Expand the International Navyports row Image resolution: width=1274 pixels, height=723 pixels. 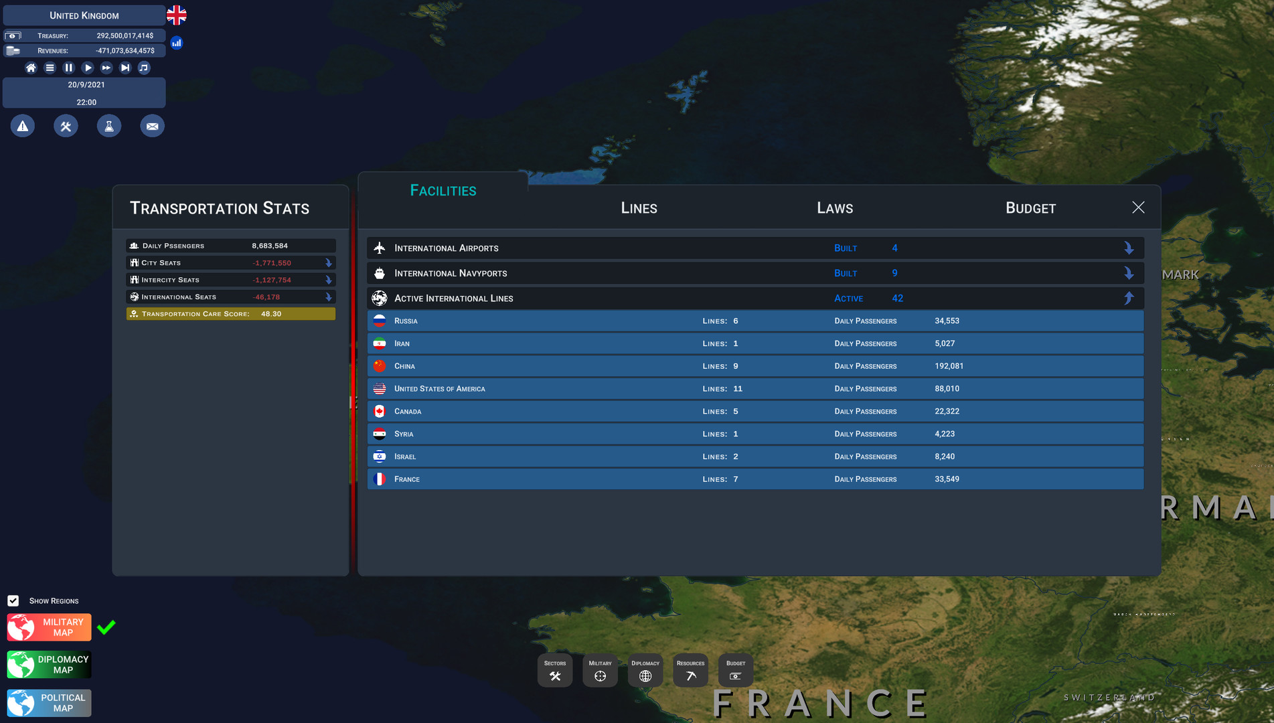1128,273
